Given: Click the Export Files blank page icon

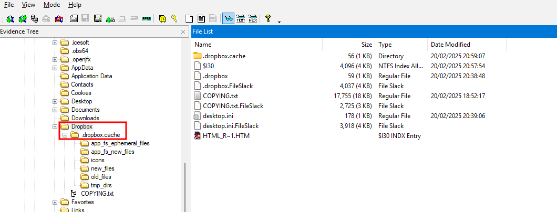Looking at the screenshot, I should (x=190, y=18).
